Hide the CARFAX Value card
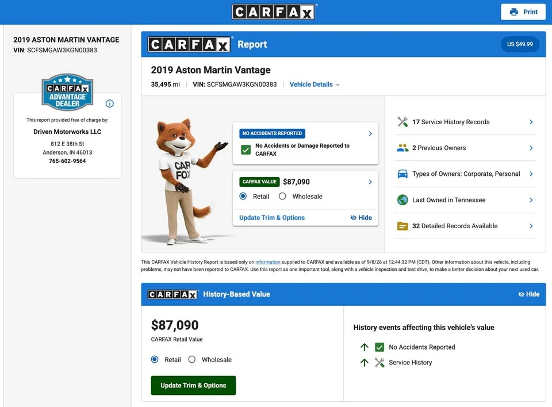Viewport: 552px width, 407px height. (361, 217)
